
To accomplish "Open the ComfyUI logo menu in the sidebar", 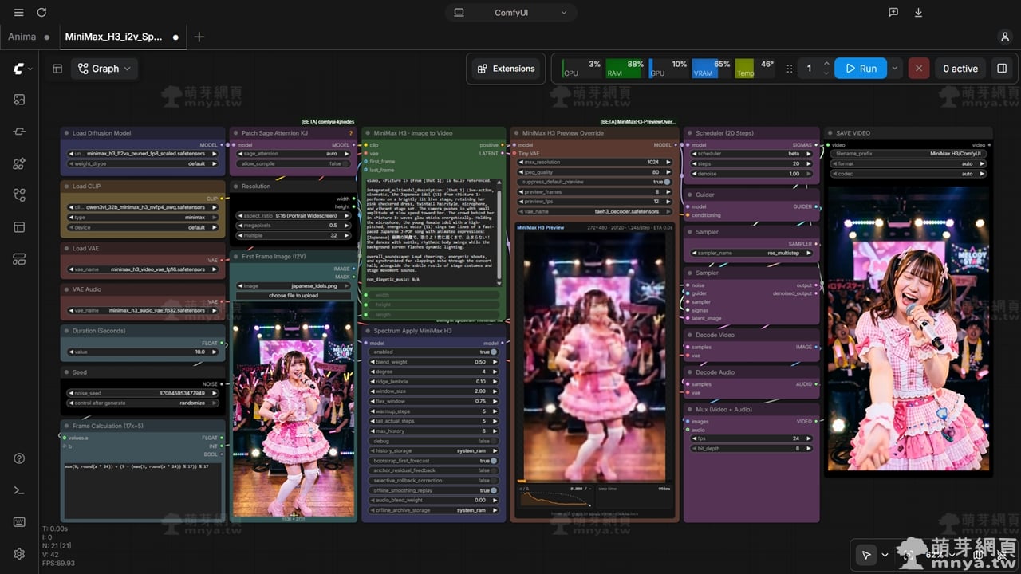I will (x=22, y=69).
